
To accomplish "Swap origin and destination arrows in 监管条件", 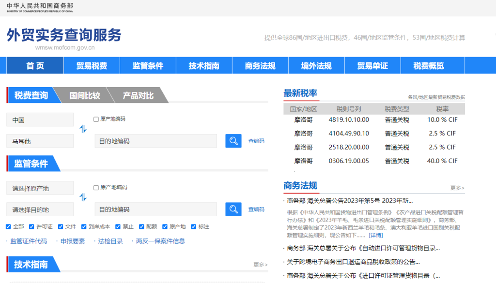I will (83, 197).
